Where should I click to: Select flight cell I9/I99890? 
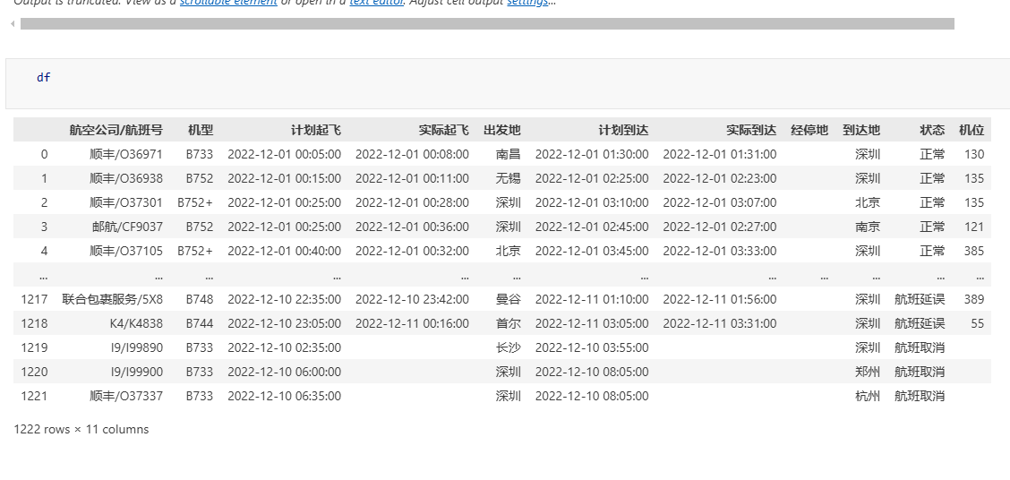137,347
